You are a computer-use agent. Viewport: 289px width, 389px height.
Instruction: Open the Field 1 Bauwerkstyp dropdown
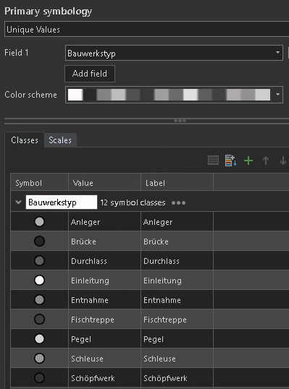click(x=174, y=53)
